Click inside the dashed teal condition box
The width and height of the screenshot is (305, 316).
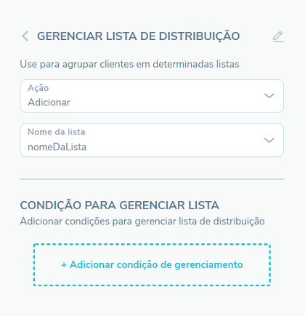[152, 264]
